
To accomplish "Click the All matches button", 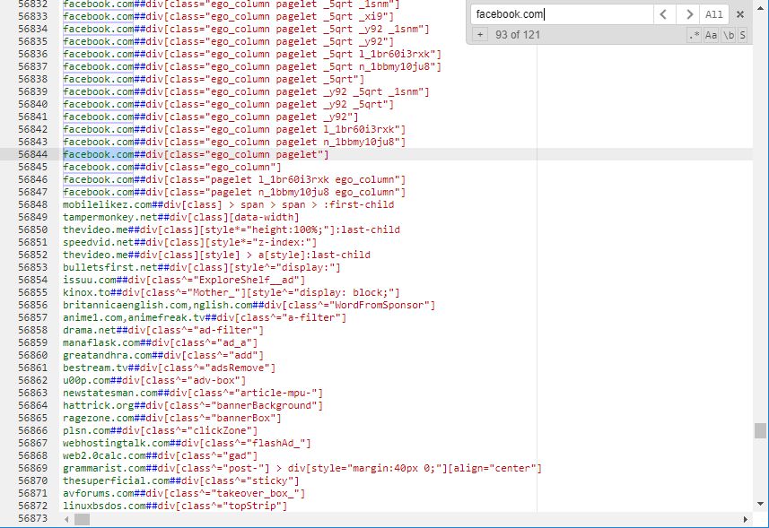I will point(714,14).
